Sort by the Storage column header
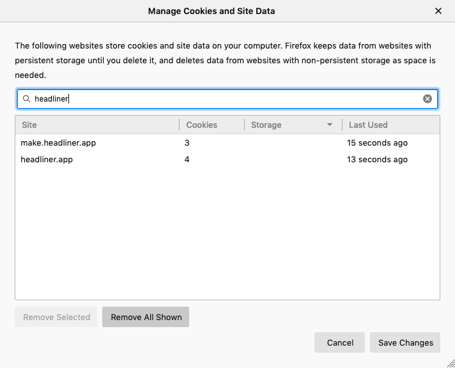 pos(293,125)
